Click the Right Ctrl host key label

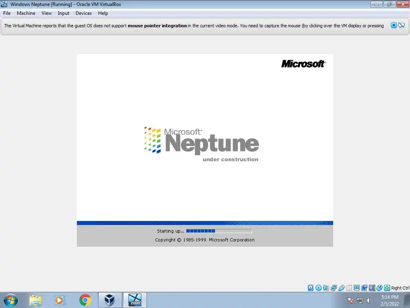click(400, 288)
